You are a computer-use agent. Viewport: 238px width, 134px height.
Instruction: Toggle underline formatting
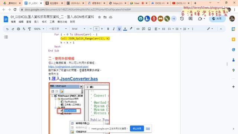click(x=119, y=29)
